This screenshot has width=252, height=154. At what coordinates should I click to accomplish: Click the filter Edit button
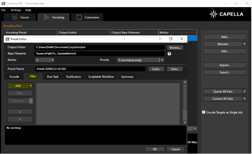(x=20, y=93)
